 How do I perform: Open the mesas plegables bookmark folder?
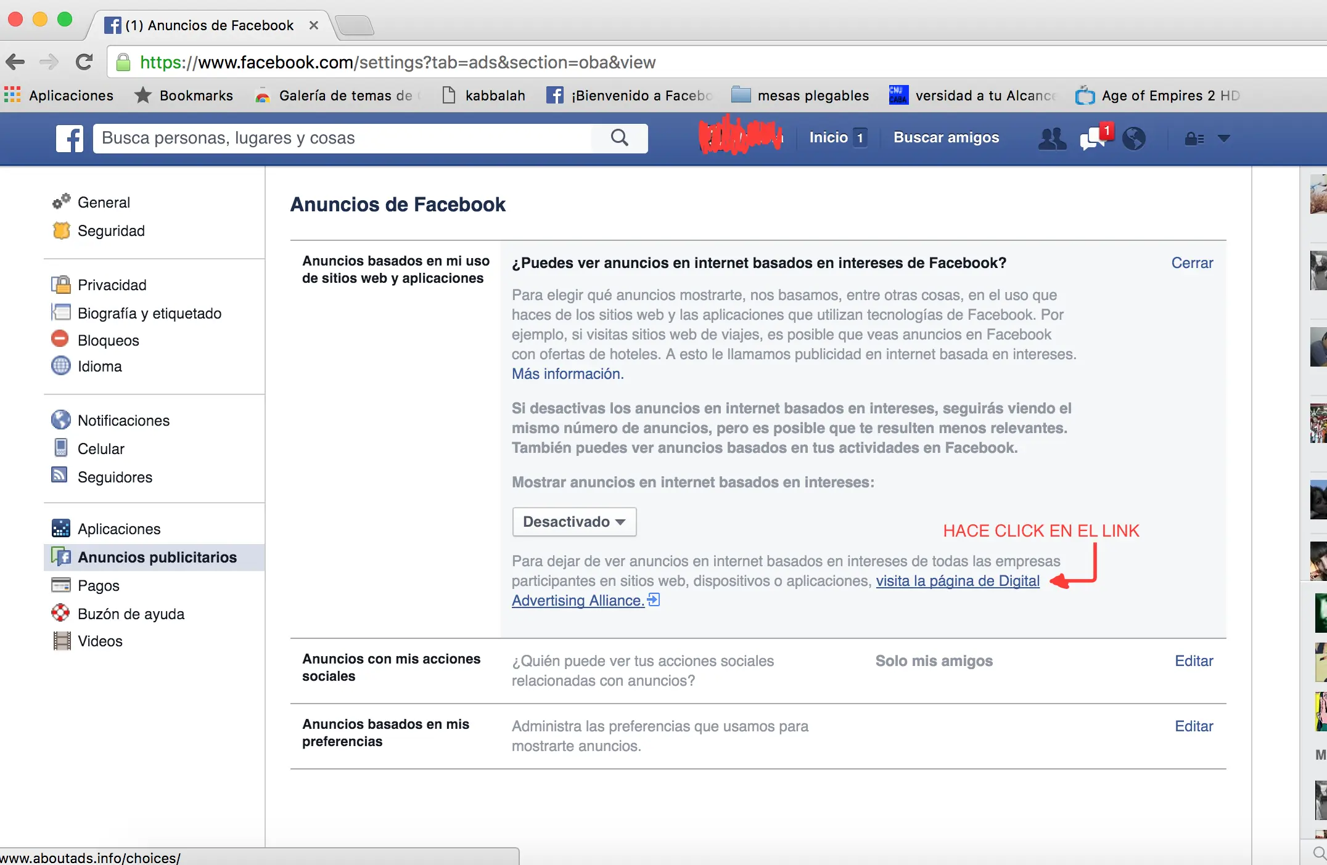[800, 95]
